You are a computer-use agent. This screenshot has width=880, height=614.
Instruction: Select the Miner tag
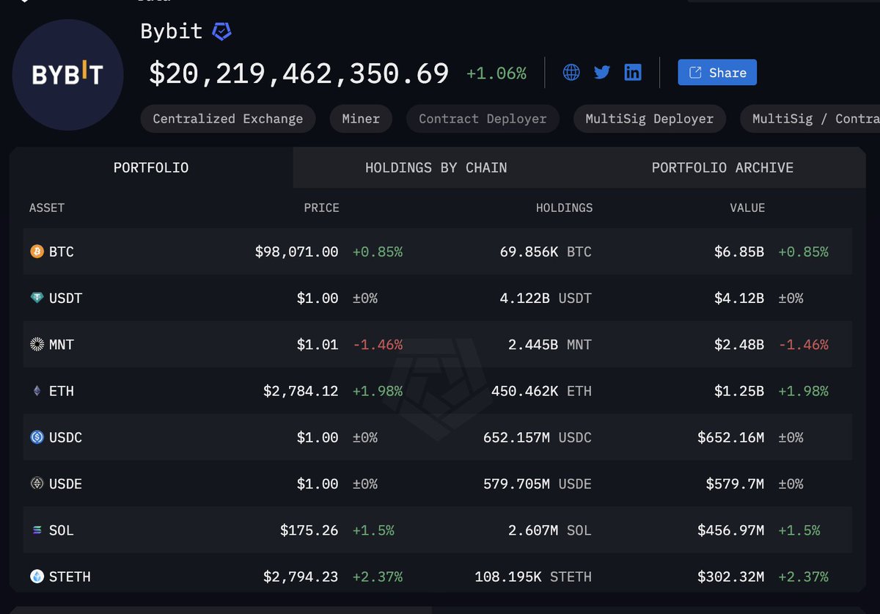pyautogui.click(x=361, y=119)
